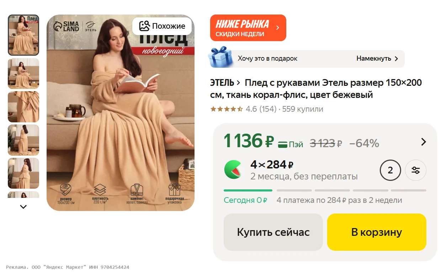Open the installment settings sliders icon
447x272 pixels.
(415, 170)
